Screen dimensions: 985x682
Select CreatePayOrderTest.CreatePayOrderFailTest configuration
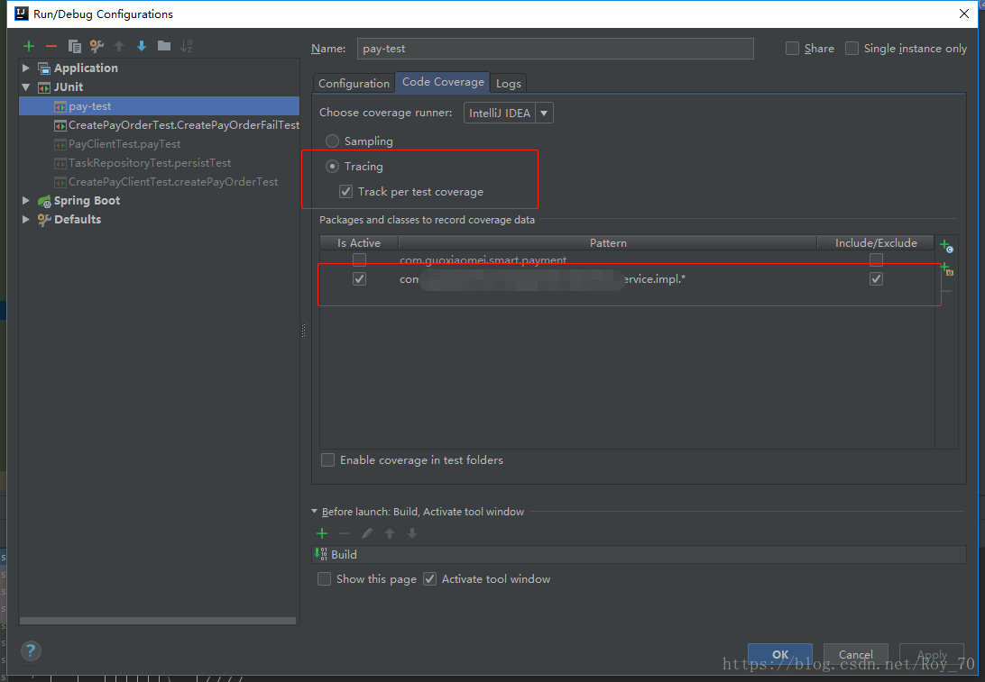(x=160, y=125)
